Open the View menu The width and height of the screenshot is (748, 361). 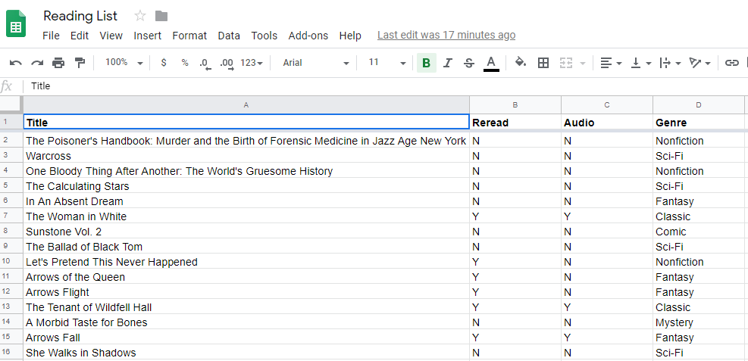point(111,36)
